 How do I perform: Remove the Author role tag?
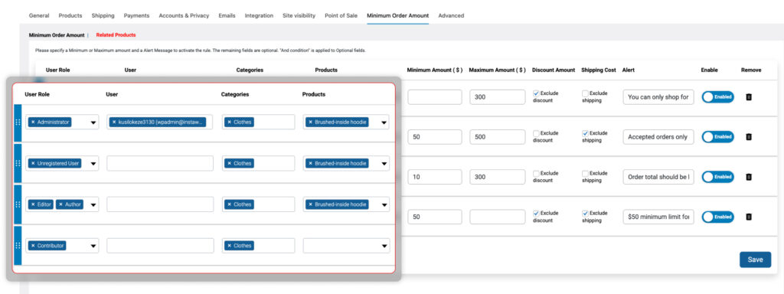click(60, 204)
